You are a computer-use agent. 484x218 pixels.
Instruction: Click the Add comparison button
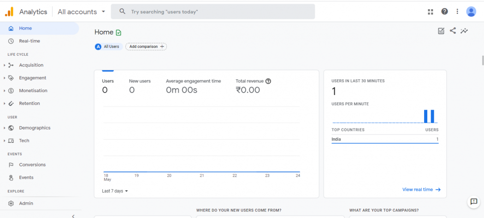(x=146, y=47)
